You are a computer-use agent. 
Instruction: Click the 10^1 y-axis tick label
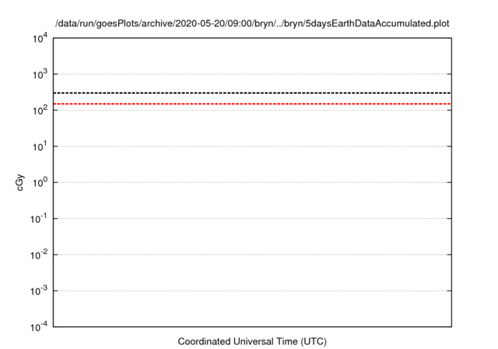pos(40,146)
